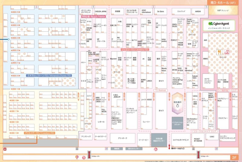Click the ミネラル&ストーンFES banner
The image size is (242, 162).
(x=49, y=75)
